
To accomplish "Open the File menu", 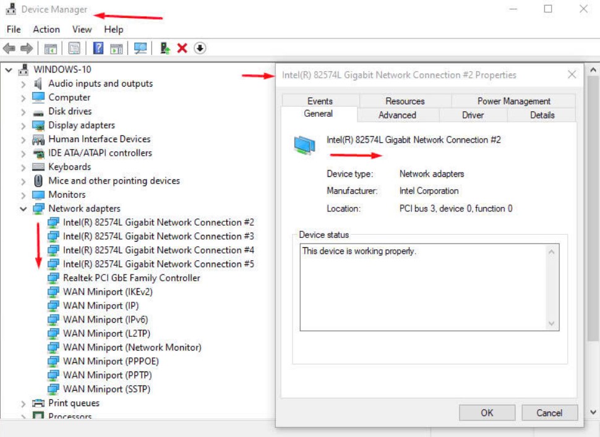I will tap(14, 30).
